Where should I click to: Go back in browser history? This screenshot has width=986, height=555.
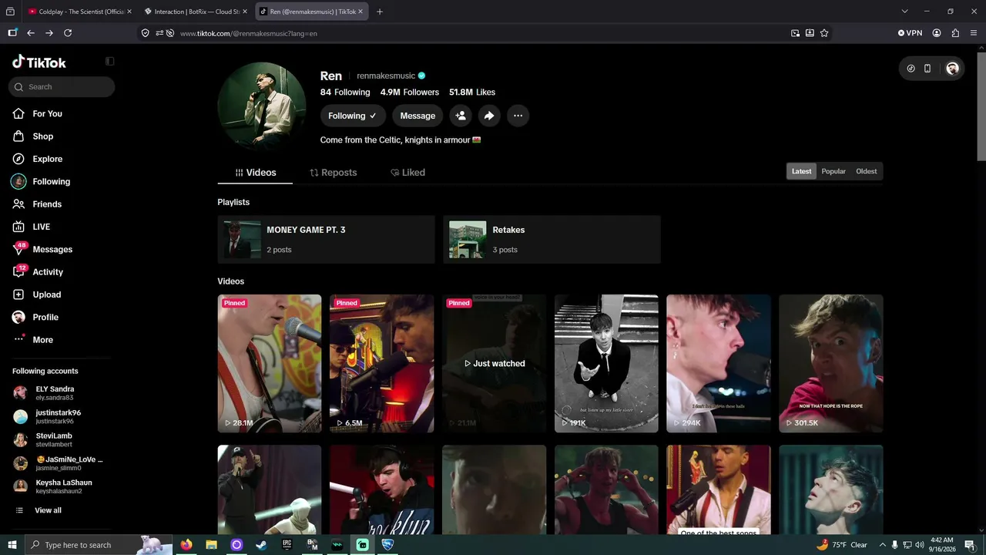click(31, 33)
